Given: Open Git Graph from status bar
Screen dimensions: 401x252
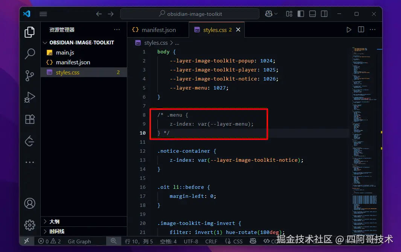Looking at the screenshot, I should click(x=79, y=241).
